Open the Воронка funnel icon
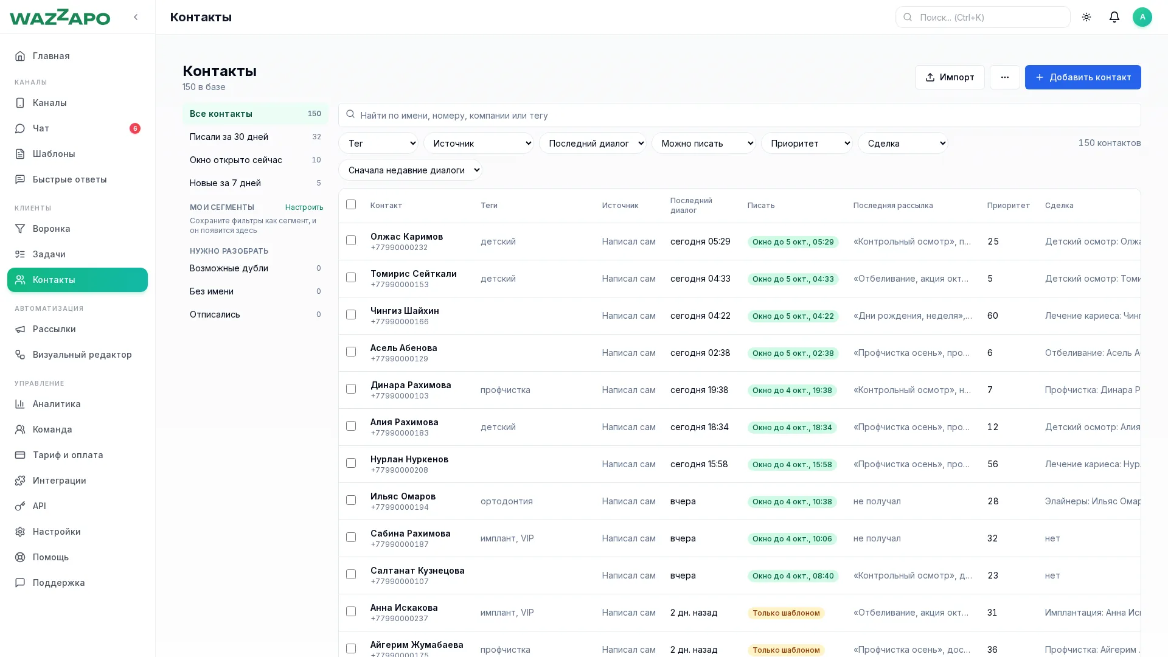 (x=20, y=229)
